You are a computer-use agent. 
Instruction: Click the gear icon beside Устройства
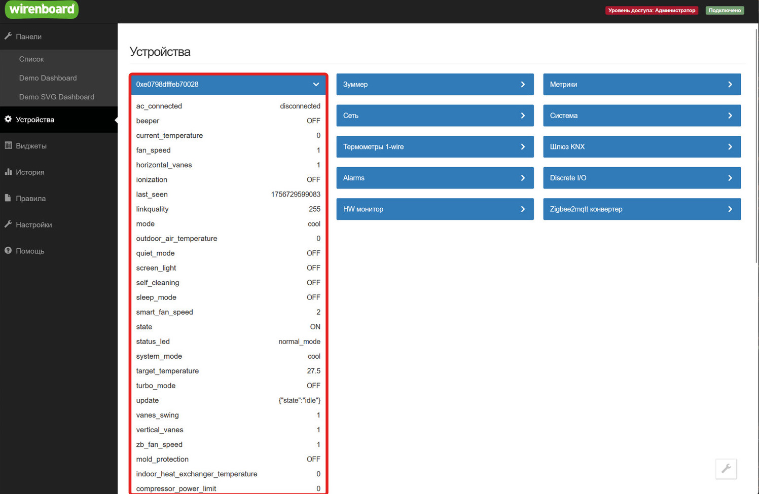pyautogui.click(x=8, y=119)
